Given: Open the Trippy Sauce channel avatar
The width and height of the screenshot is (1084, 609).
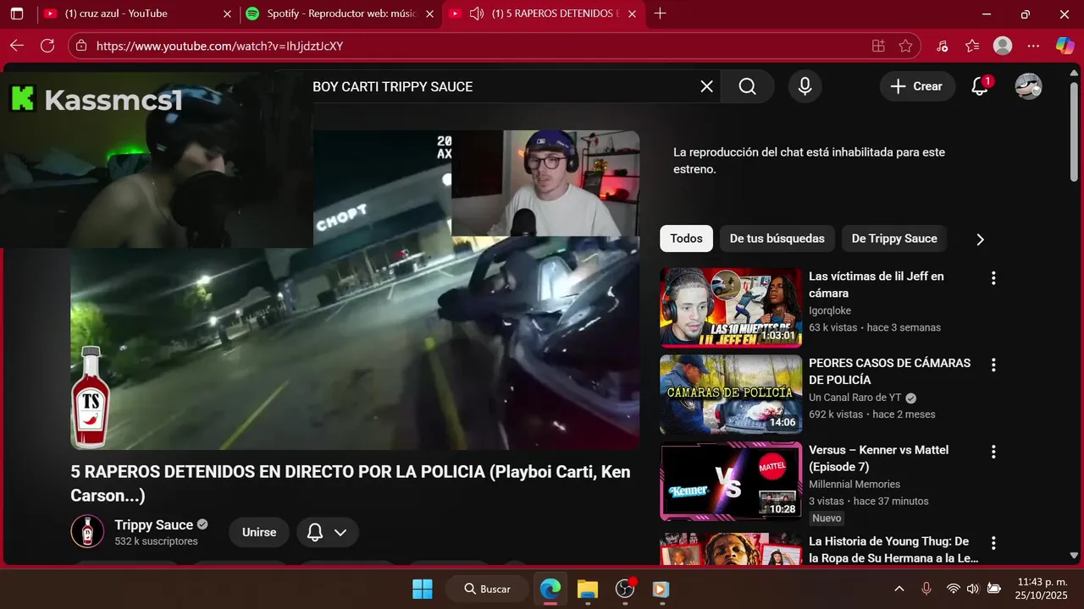Looking at the screenshot, I should click(87, 531).
